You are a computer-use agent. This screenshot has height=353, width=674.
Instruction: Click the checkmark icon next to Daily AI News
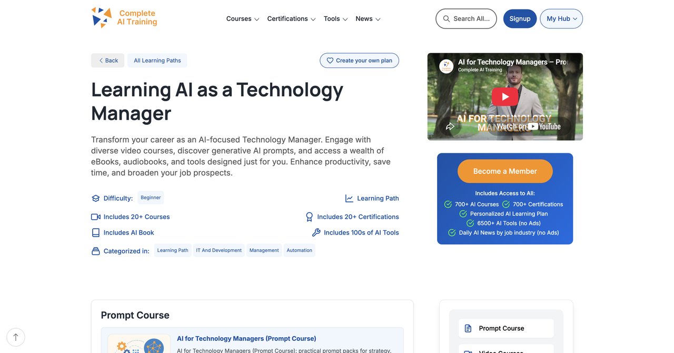tap(452, 233)
